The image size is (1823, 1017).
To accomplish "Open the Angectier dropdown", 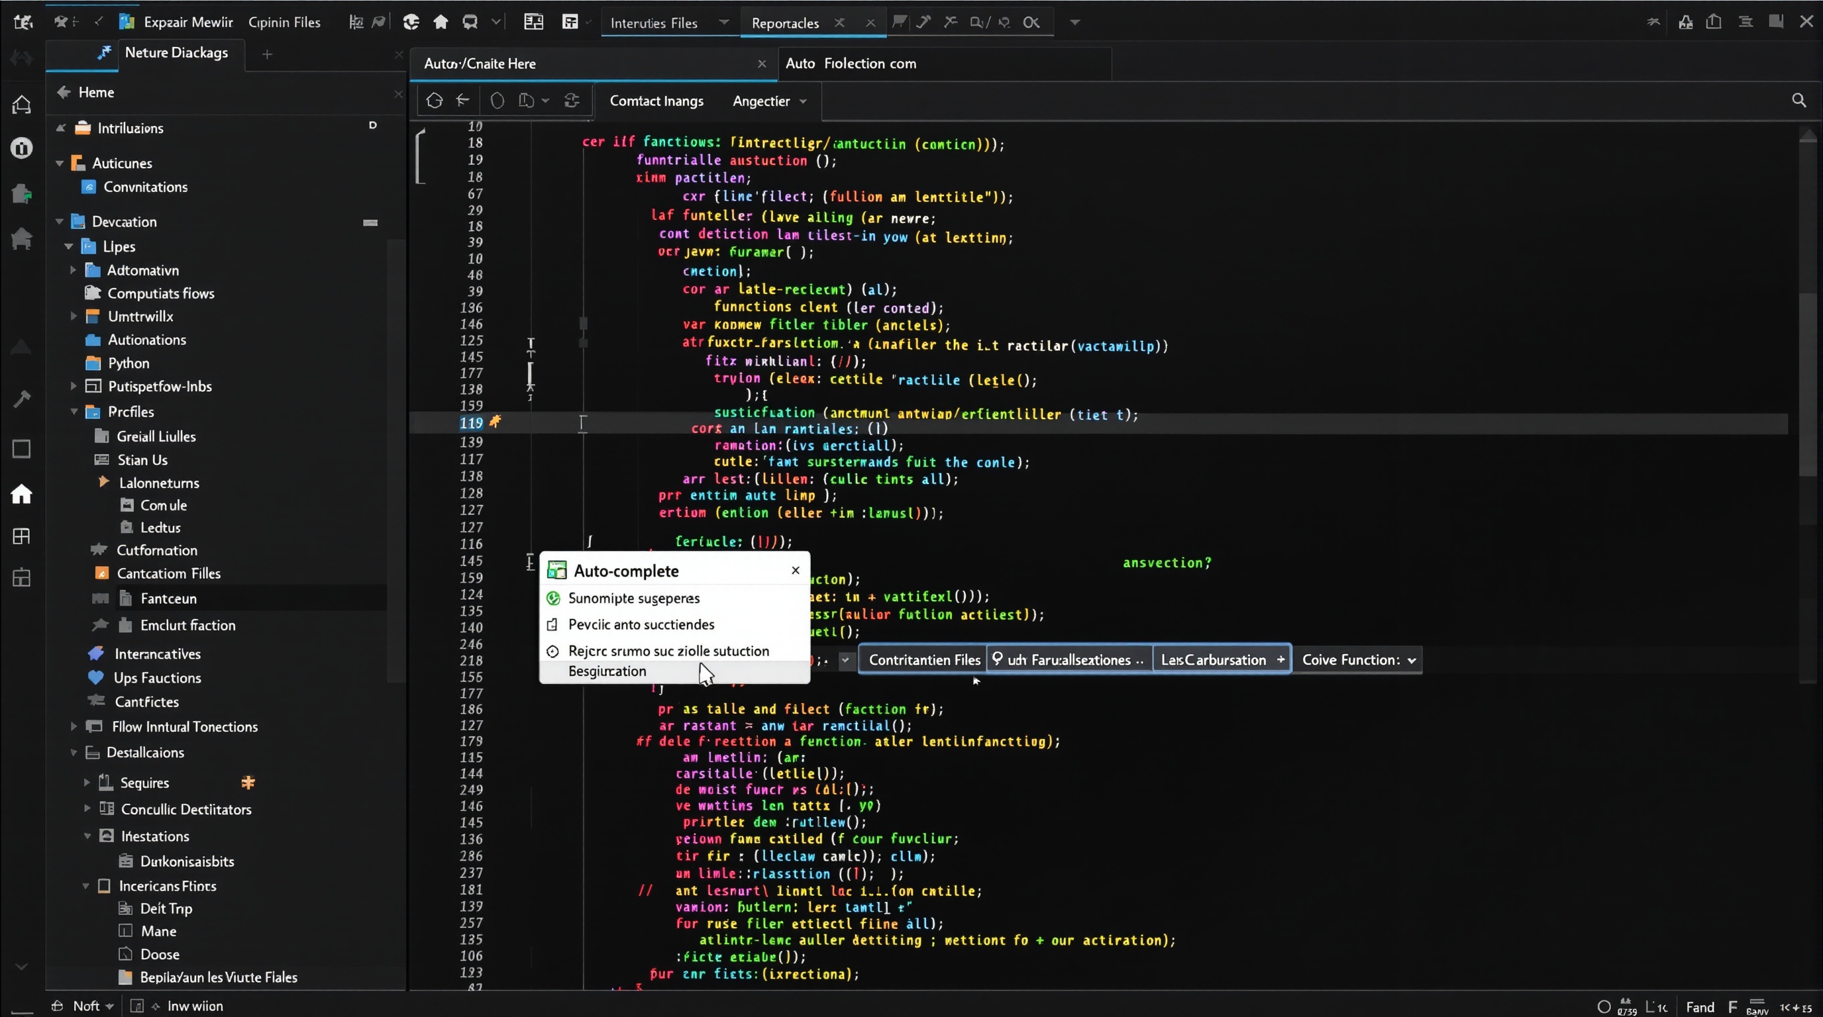I will click(x=769, y=101).
